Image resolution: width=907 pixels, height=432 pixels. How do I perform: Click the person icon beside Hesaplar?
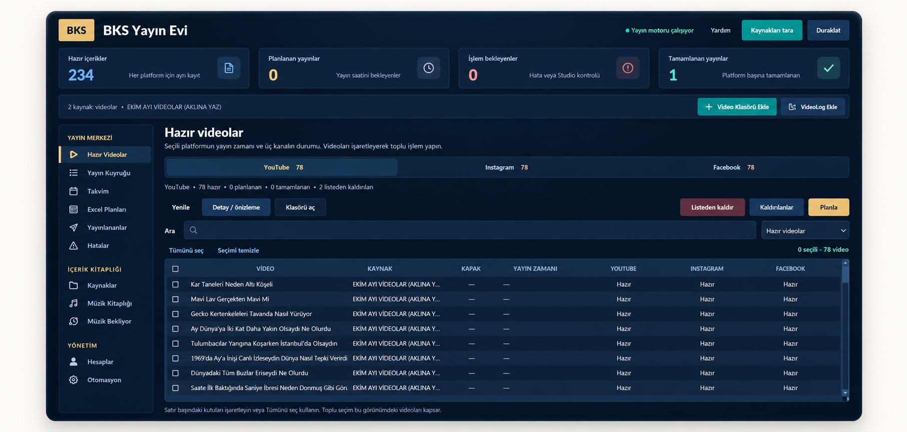click(x=73, y=362)
